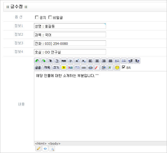Open the 제목 heading dropdown
The image size is (167, 153).
47,67
